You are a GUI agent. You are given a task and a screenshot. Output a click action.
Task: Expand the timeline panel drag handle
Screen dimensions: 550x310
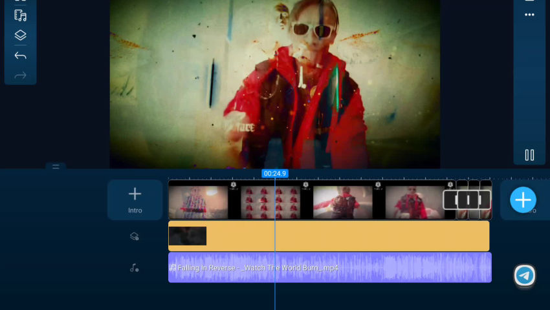[56, 167]
